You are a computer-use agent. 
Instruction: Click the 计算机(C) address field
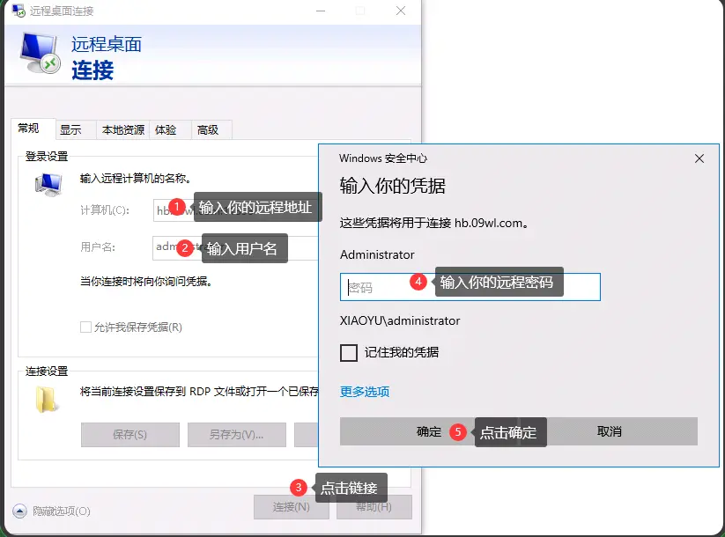[236, 210]
